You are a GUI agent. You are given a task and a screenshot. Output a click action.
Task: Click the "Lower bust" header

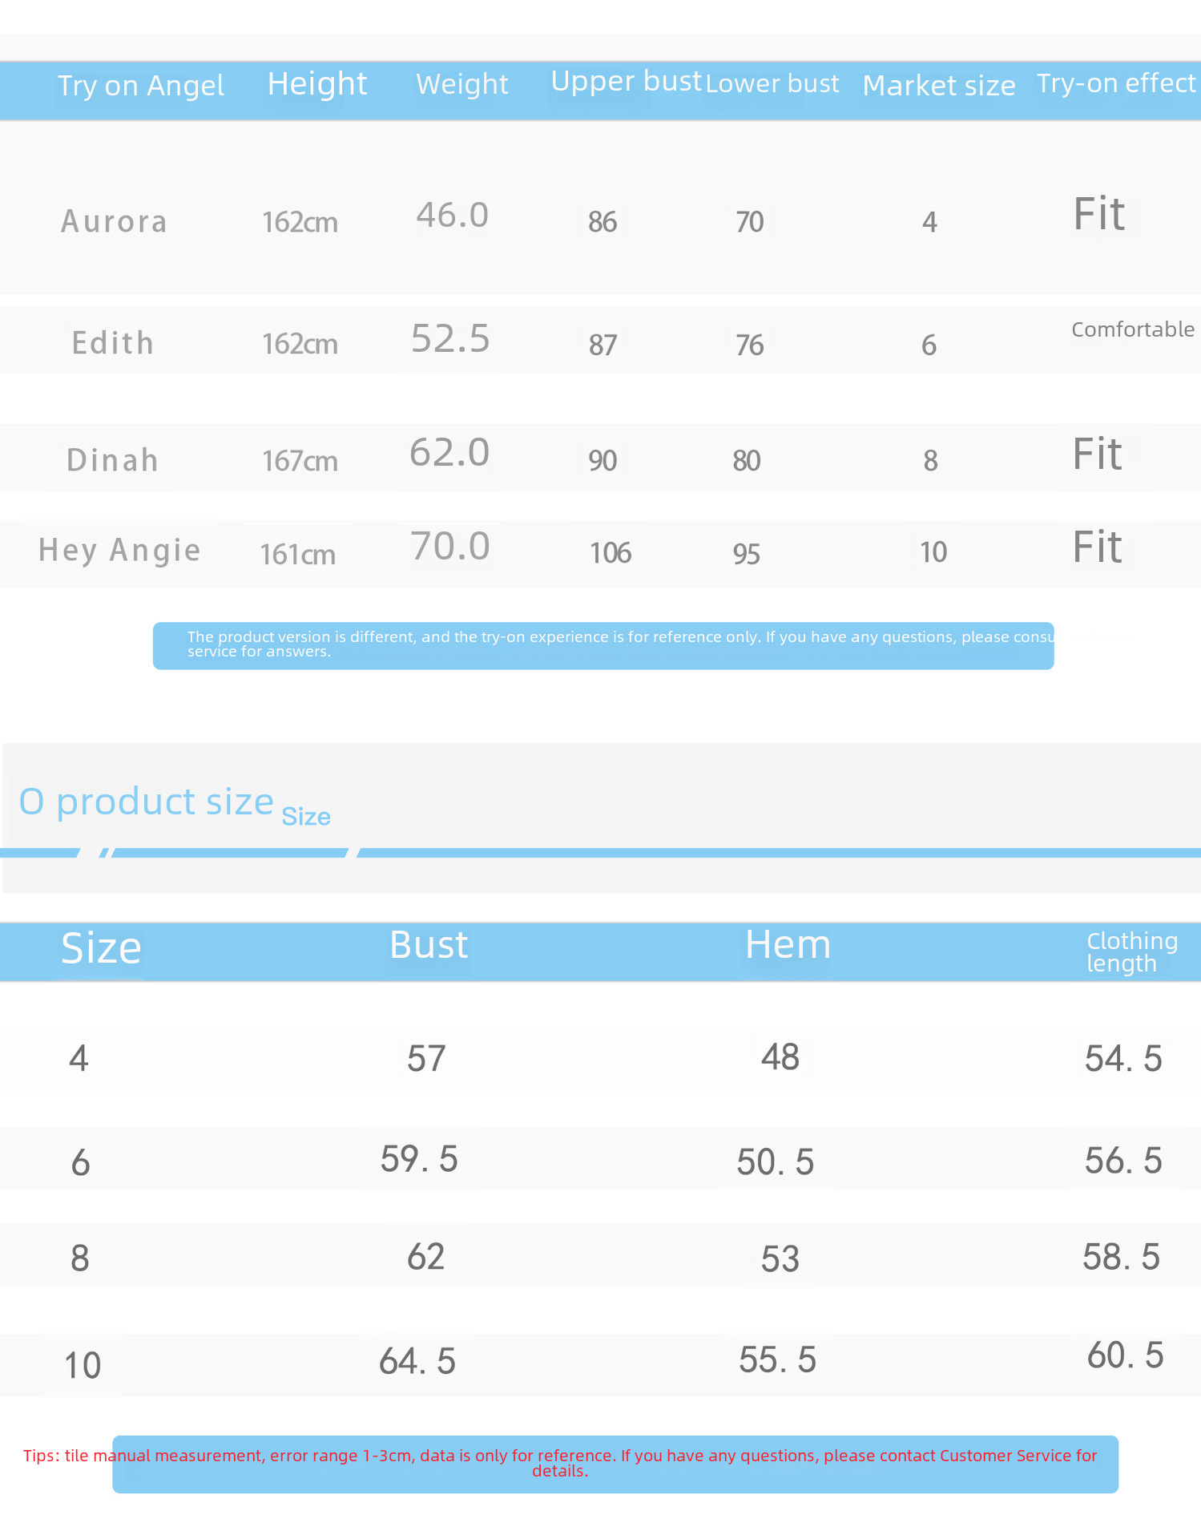coord(772,83)
